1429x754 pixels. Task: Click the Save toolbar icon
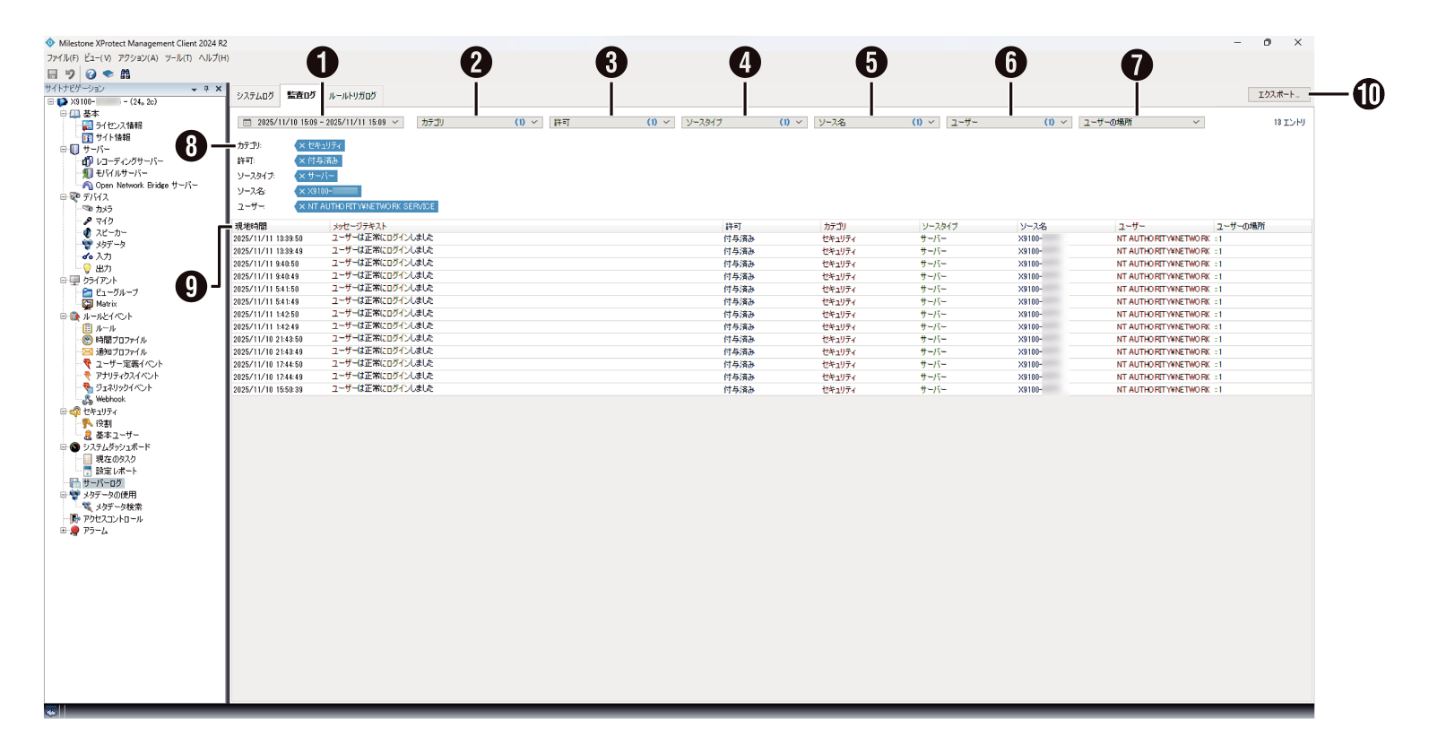[x=52, y=74]
